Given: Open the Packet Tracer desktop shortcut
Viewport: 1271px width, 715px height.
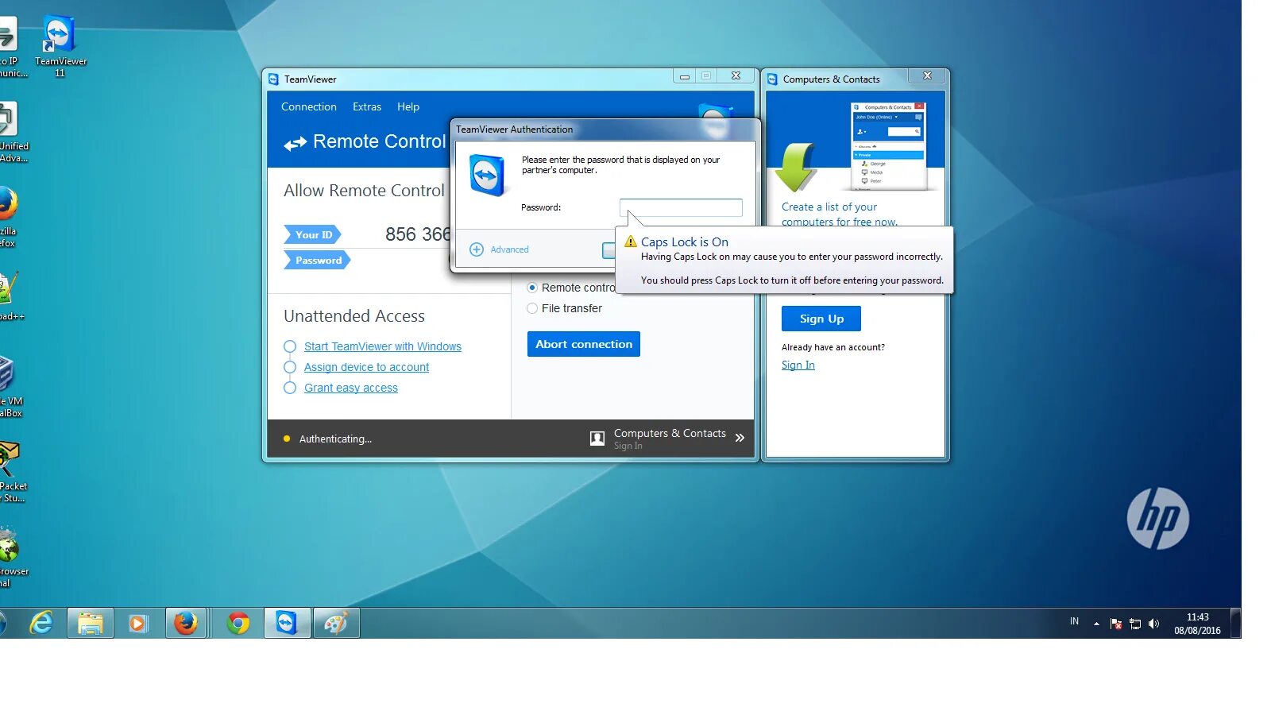Looking at the screenshot, I should tap(11, 472).
